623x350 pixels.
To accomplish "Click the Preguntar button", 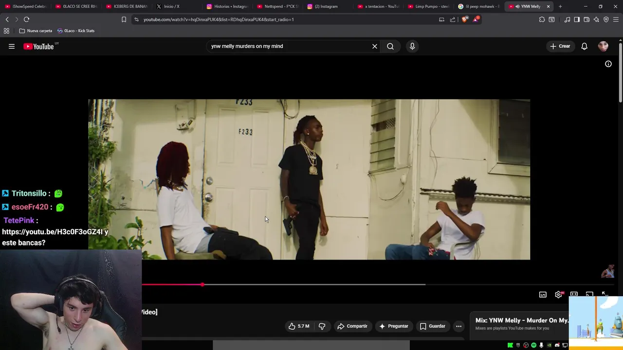I will click(393, 326).
